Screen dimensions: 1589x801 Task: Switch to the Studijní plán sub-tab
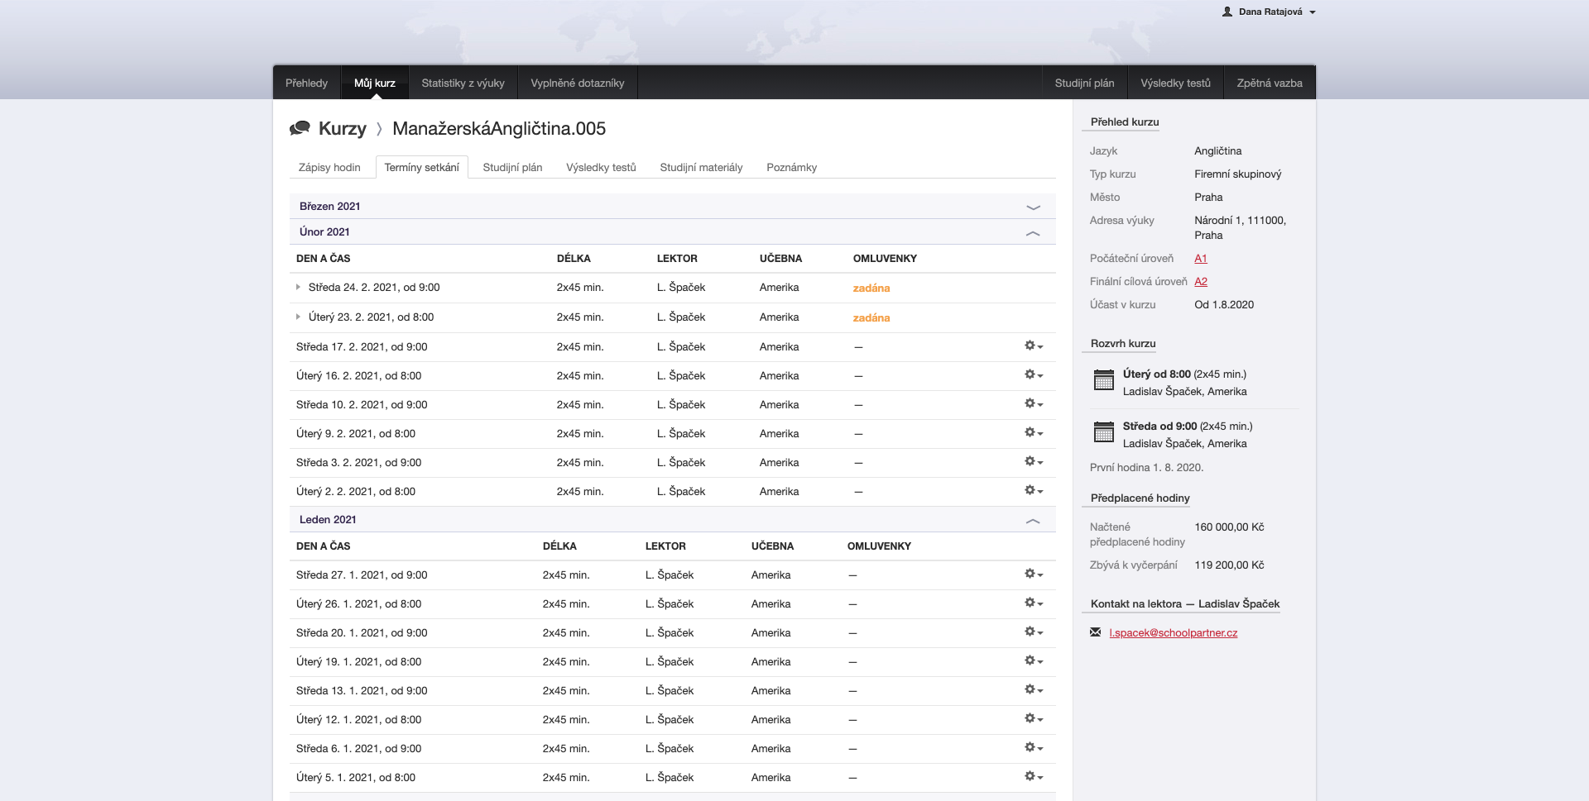(512, 167)
